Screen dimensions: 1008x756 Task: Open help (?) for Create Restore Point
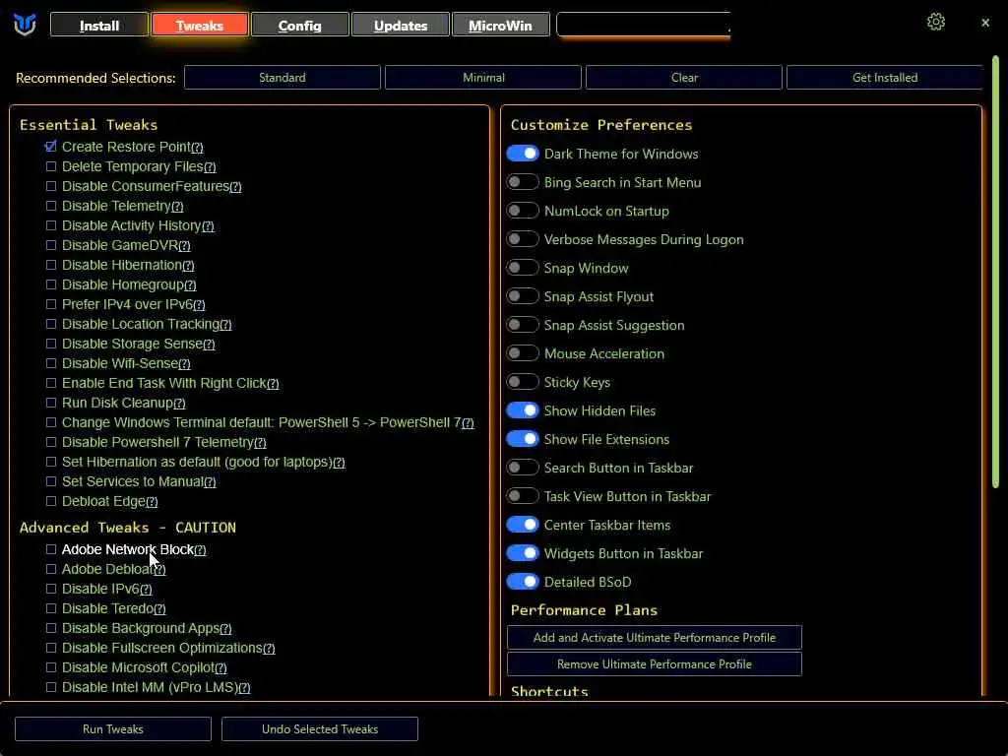(x=197, y=148)
